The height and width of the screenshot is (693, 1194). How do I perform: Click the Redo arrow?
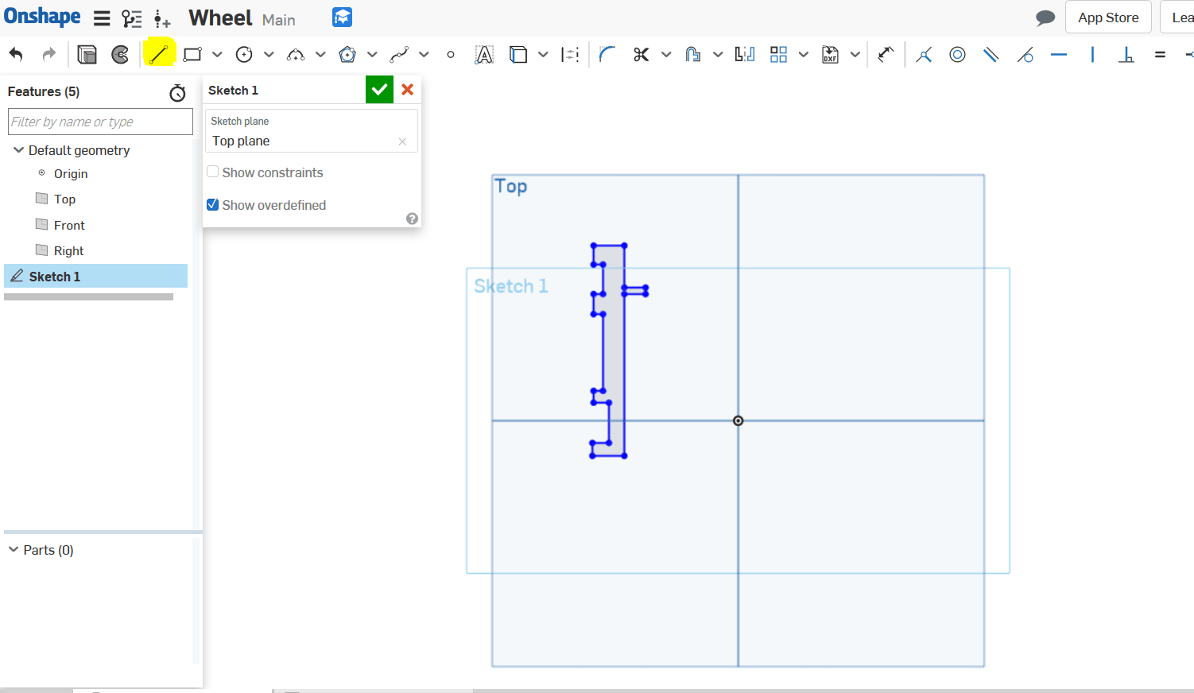(x=49, y=54)
